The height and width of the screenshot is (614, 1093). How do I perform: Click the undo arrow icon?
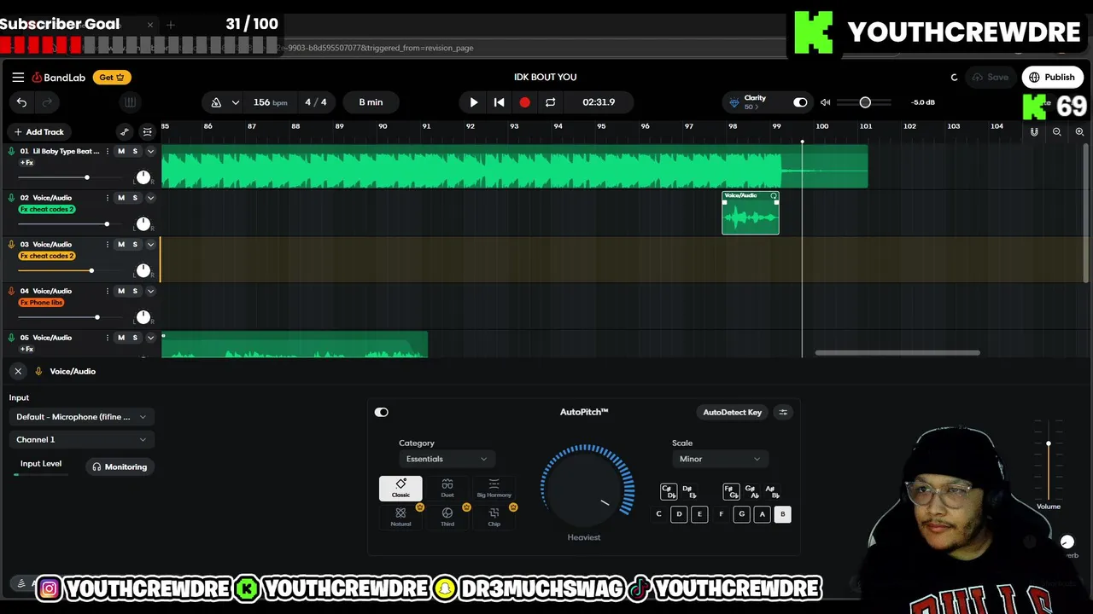tap(21, 102)
